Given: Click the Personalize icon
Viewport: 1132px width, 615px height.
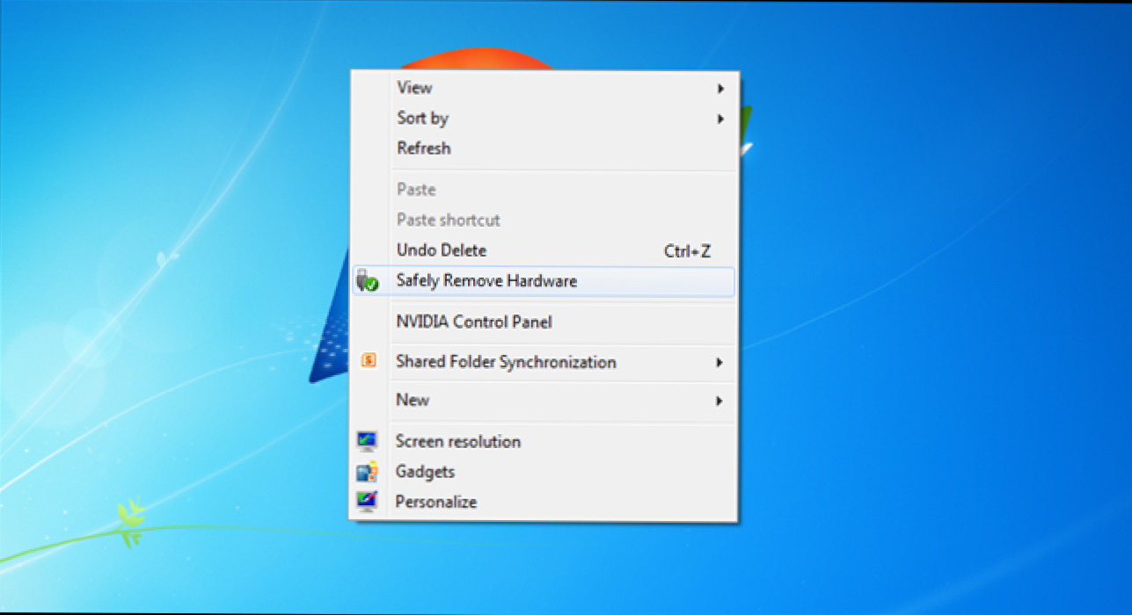Looking at the screenshot, I should [367, 502].
